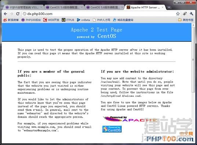Image resolution: width=197 pixels, height=145 pixels.
Task: Click the browser back arrow
Action: 6,14
